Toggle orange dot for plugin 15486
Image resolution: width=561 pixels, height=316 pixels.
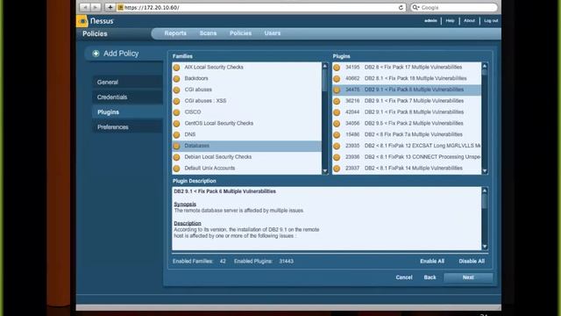(x=337, y=134)
